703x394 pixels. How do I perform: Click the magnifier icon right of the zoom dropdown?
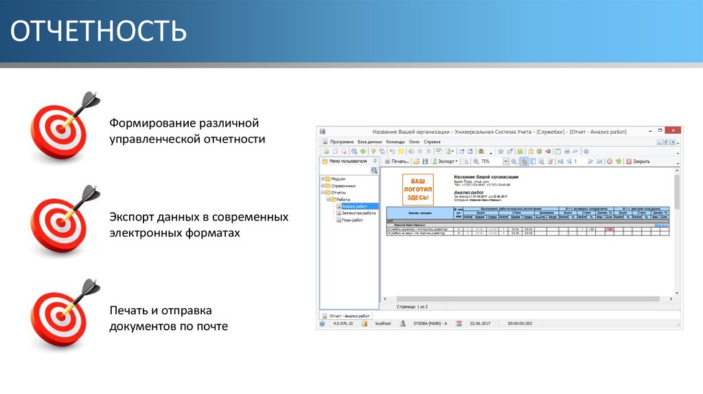coord(514,161)
